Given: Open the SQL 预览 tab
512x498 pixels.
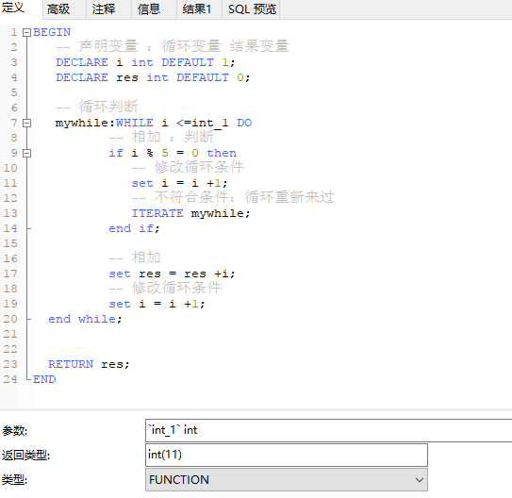Looking at the screenshot, I should [251, 9].
